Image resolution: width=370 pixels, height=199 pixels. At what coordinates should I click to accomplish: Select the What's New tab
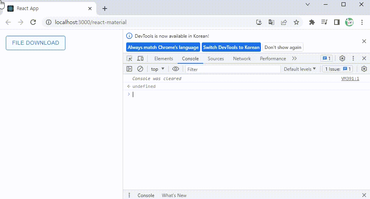coord(174,196)
